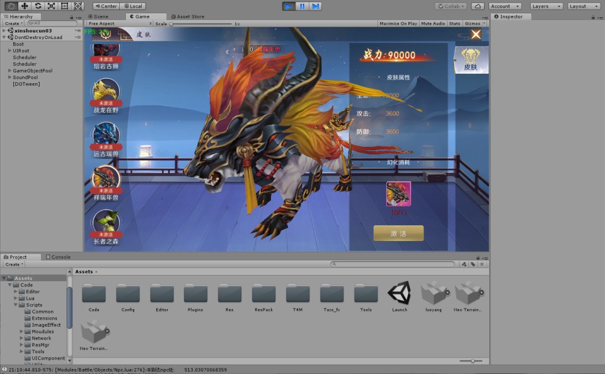
Task: Close the in-game skin window
Action: 476,34
